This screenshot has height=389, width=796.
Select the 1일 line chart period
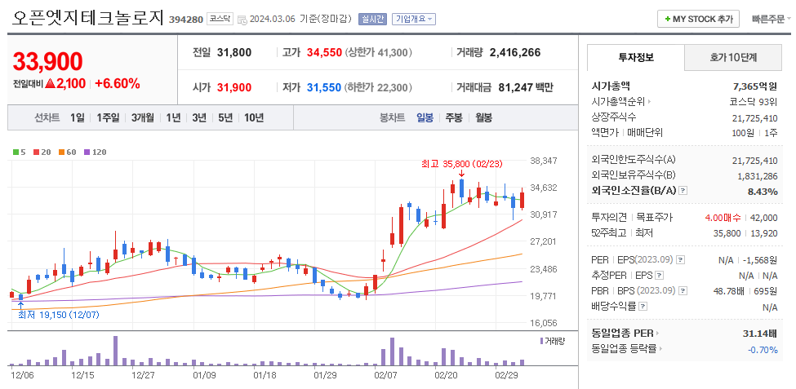point(78,117)
